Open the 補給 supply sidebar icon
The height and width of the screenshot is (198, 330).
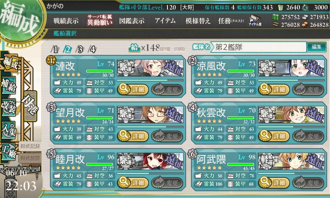pos(9,85)
